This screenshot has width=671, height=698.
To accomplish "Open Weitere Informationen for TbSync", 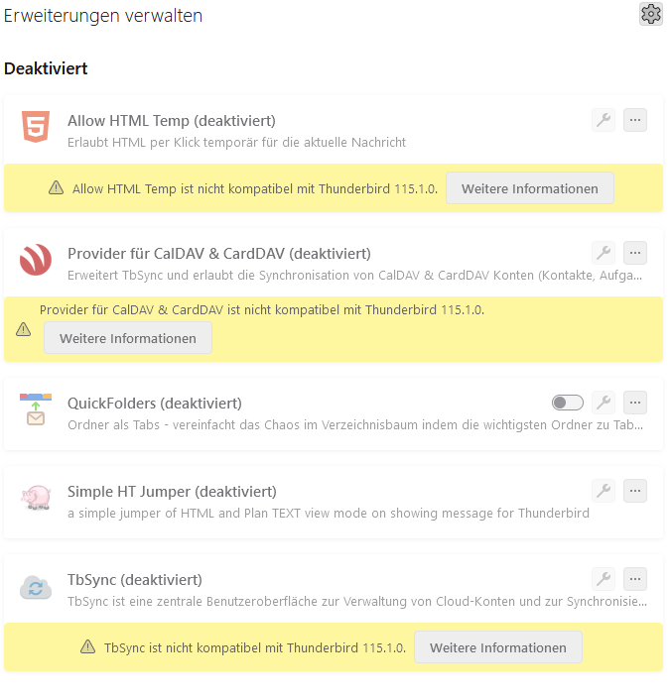I will click(498, 647).
